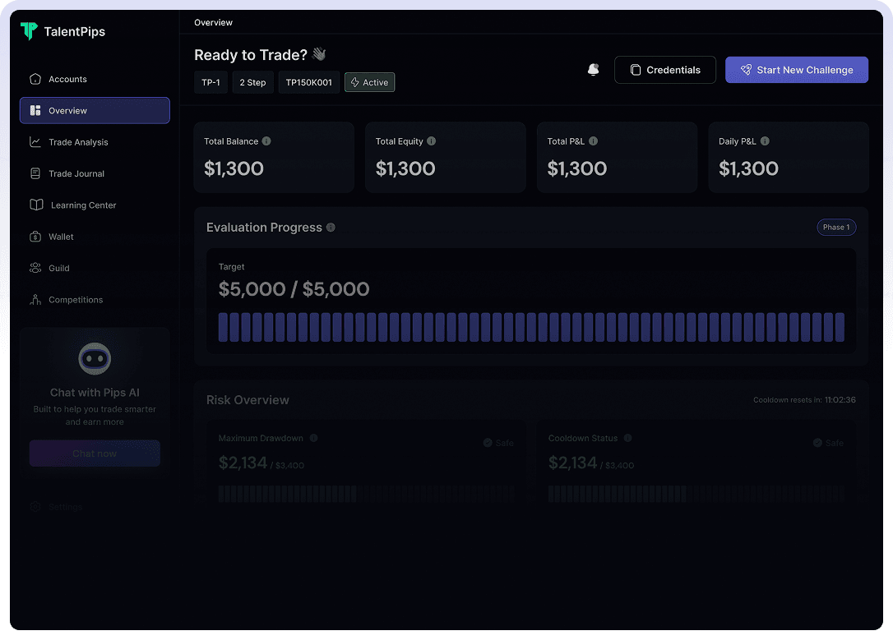Click the Settings gear icon
The height and width of the screenshot is (640, 893).
35,507
